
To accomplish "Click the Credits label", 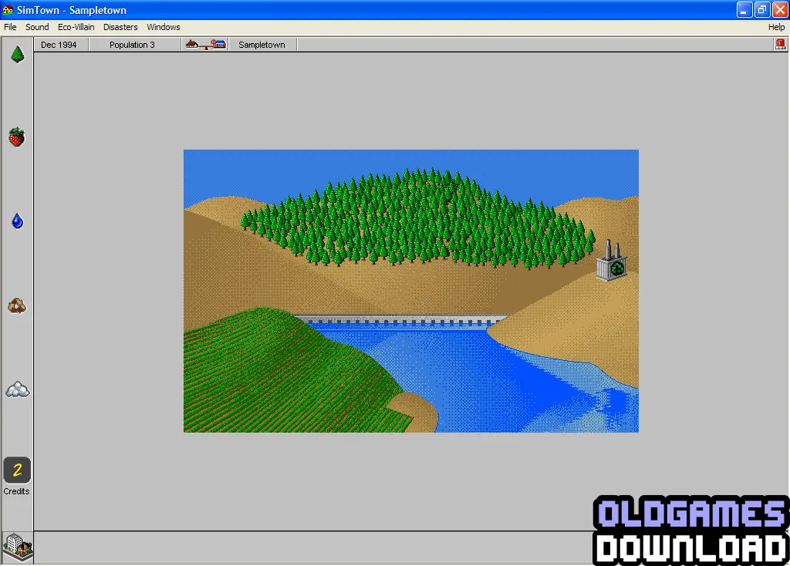I will click(x=17, y=491).
